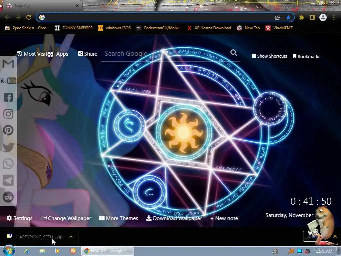
Task: Go forward using the forward arrow
Action: click(18, 17)
